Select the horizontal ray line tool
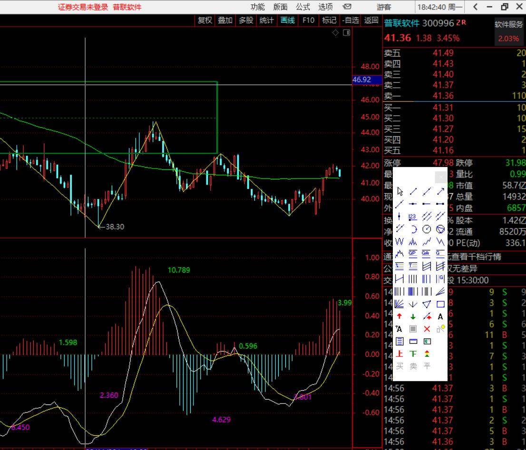 [427, 204]
